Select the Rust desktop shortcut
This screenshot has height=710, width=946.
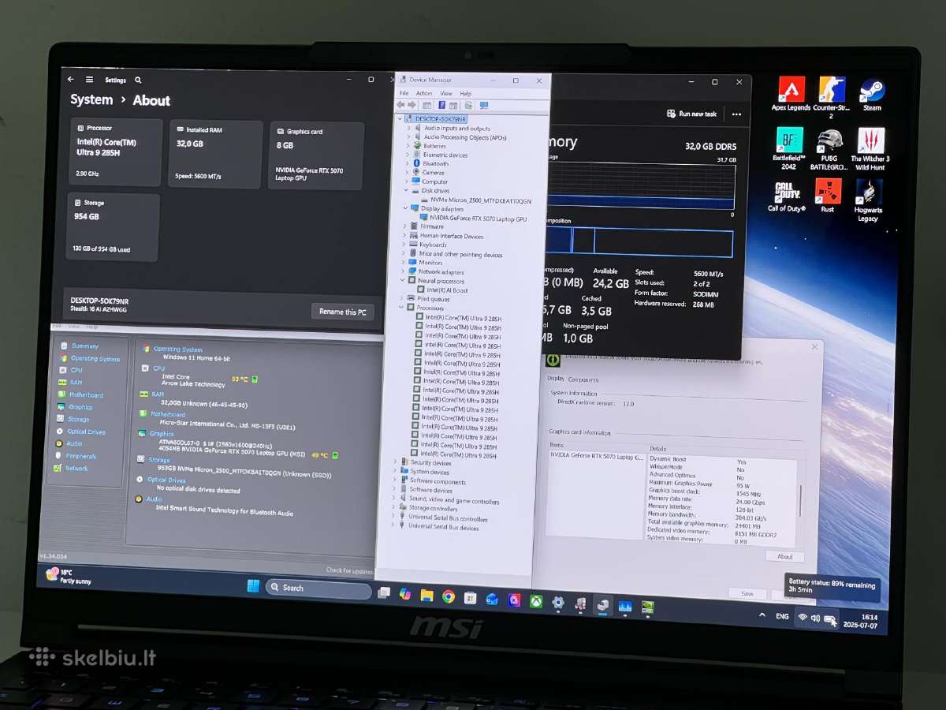tap(828, 196)
